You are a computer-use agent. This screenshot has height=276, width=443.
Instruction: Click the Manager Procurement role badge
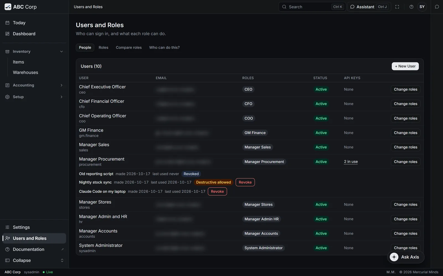click(x=264, y=162)
